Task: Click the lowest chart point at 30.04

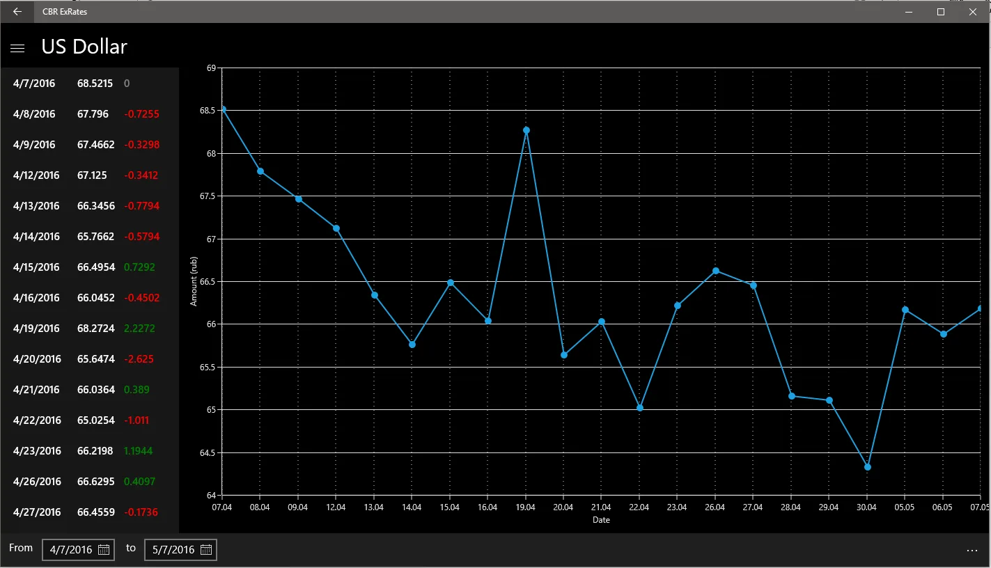Action: pos(867,467)
